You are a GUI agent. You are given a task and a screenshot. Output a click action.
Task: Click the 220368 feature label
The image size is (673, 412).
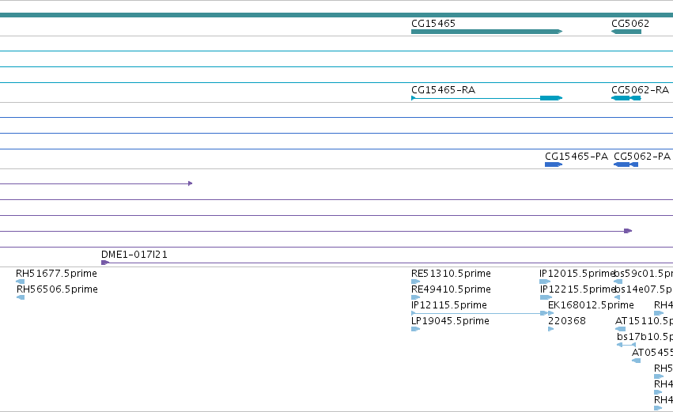pos(567,321)
